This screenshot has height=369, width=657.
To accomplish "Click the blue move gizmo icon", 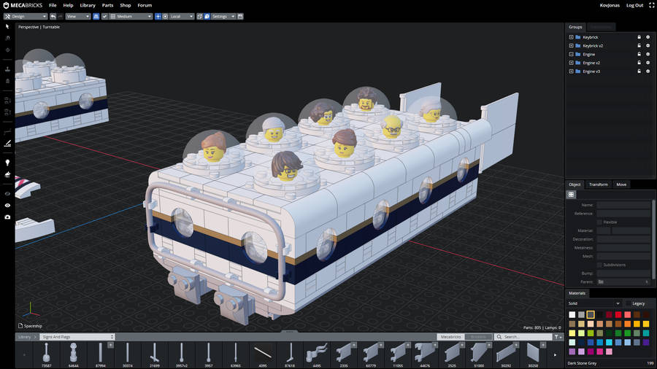I will pos(158,16).
